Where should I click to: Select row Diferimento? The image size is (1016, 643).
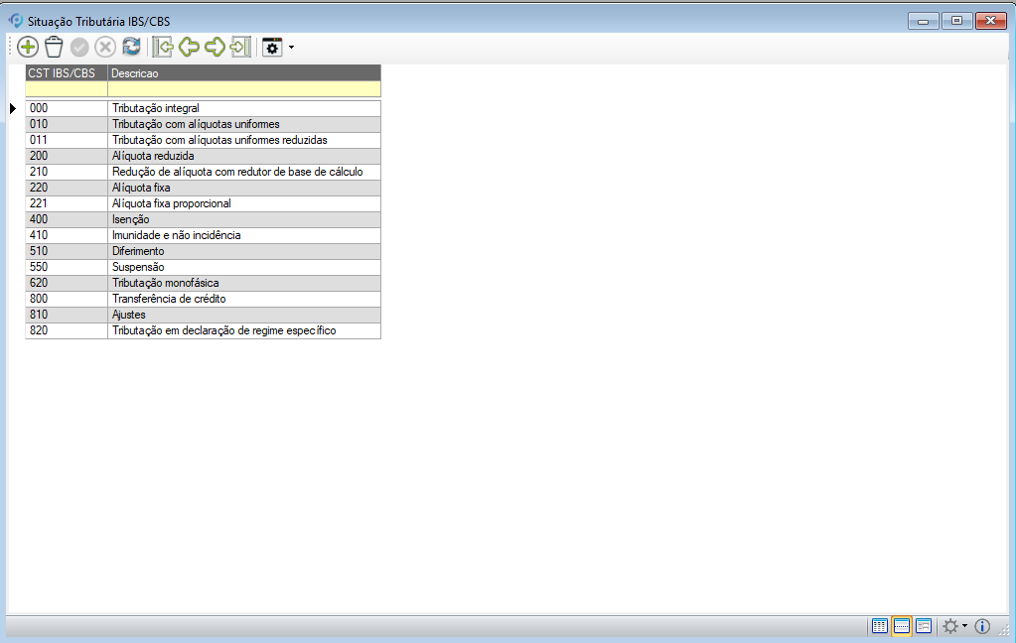tap(203, 251)
